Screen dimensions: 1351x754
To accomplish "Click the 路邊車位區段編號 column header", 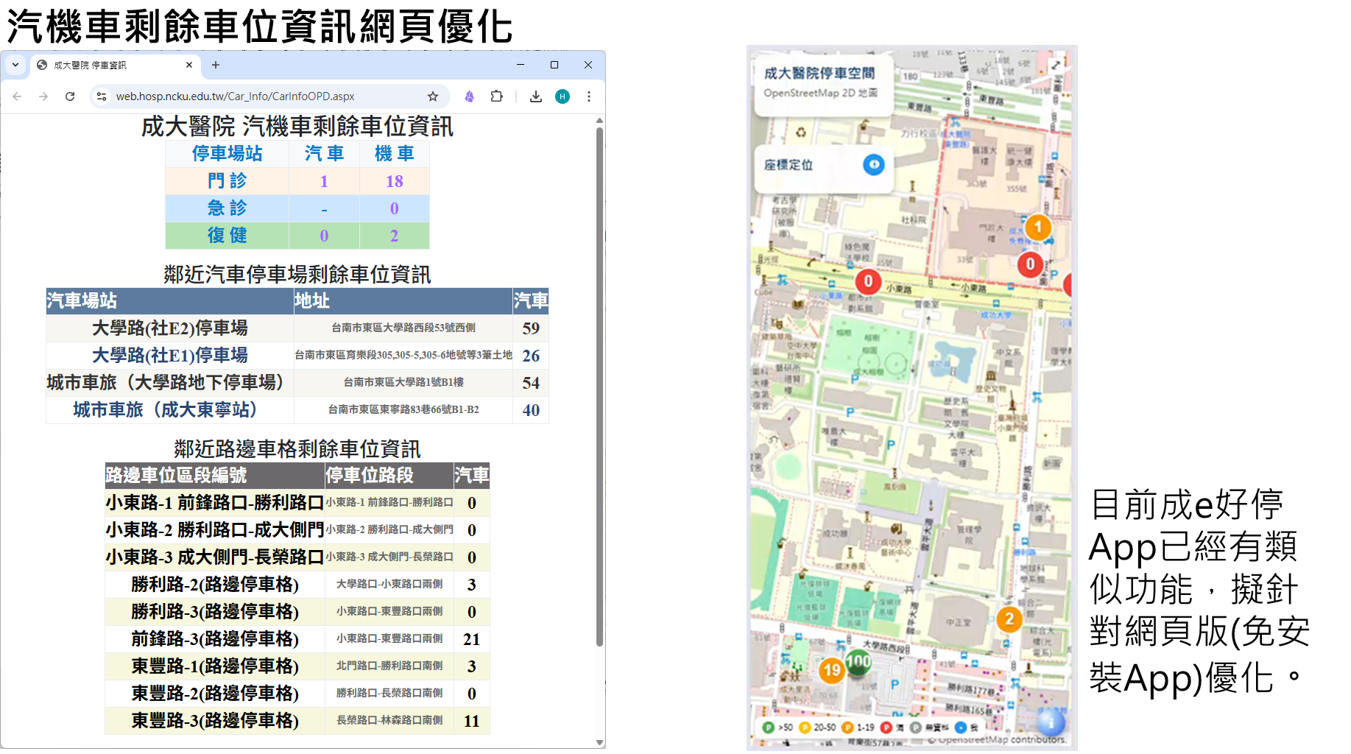I will [x=215, y=475].
